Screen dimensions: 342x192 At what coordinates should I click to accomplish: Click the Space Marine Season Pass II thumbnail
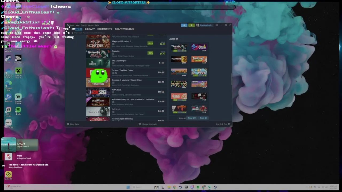click(98, 102)
